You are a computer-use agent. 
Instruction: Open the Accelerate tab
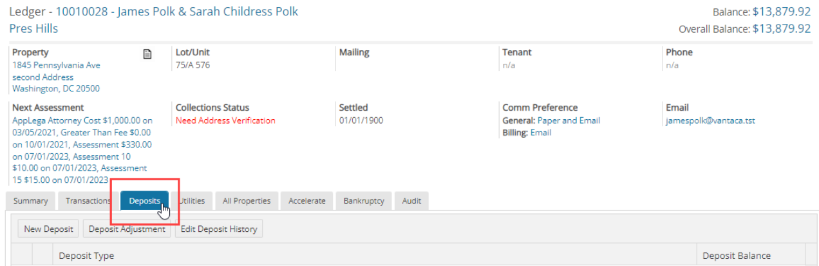click(306, 201)
